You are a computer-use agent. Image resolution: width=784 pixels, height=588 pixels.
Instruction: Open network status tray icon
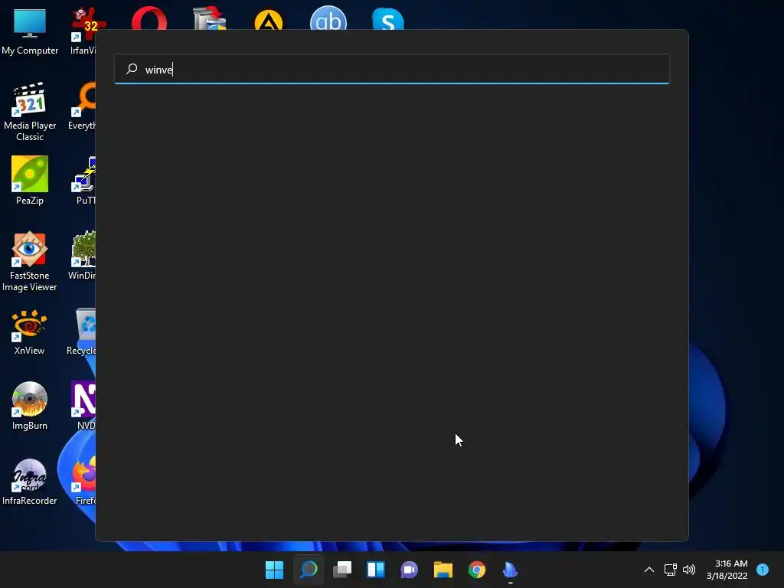click(670, 570)
